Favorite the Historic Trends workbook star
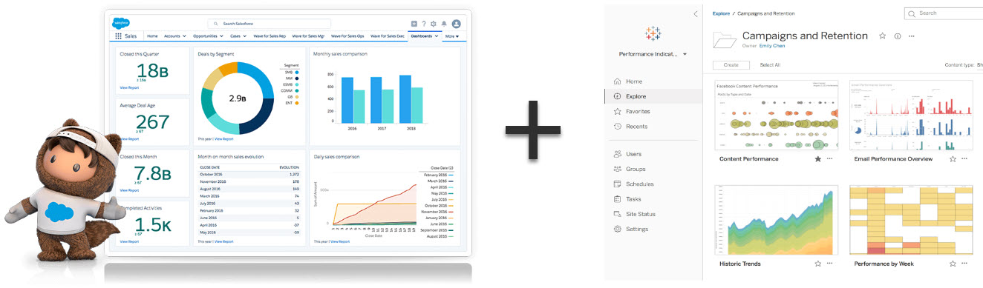 [817, 264]
